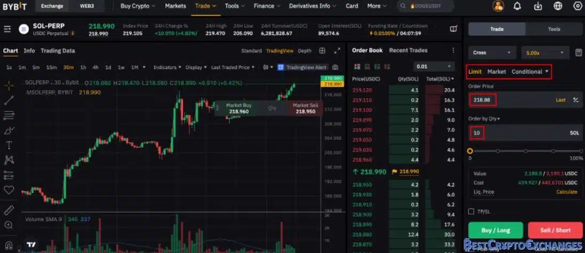Open the Indicators dropdown

point(167,67)
